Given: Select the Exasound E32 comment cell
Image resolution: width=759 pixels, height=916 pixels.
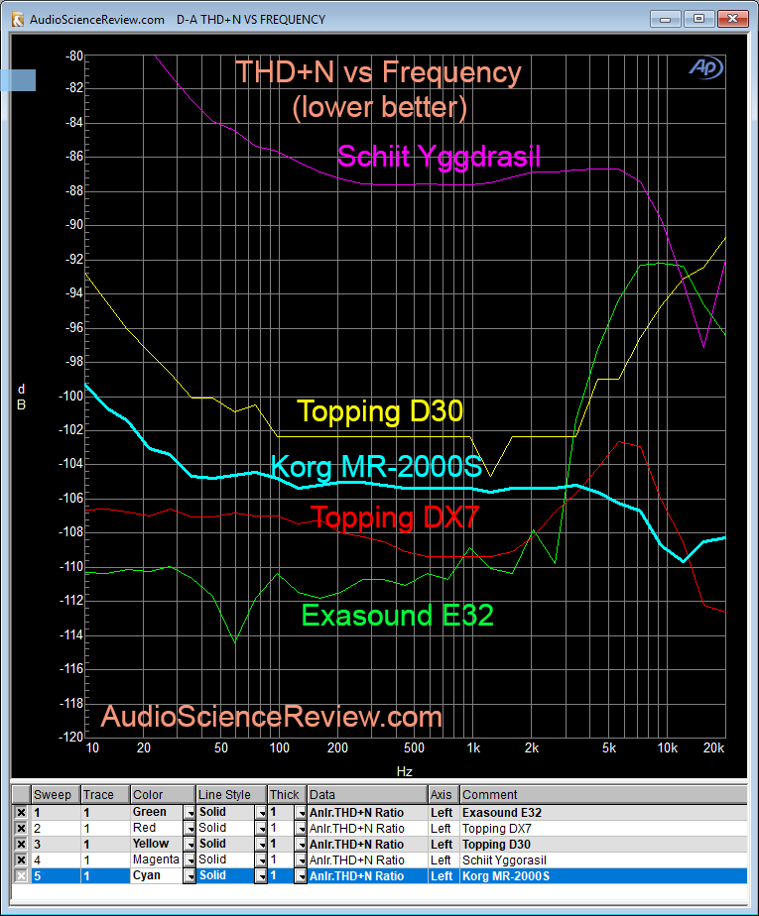Looking at the screenshot, I should coord(604,813).
